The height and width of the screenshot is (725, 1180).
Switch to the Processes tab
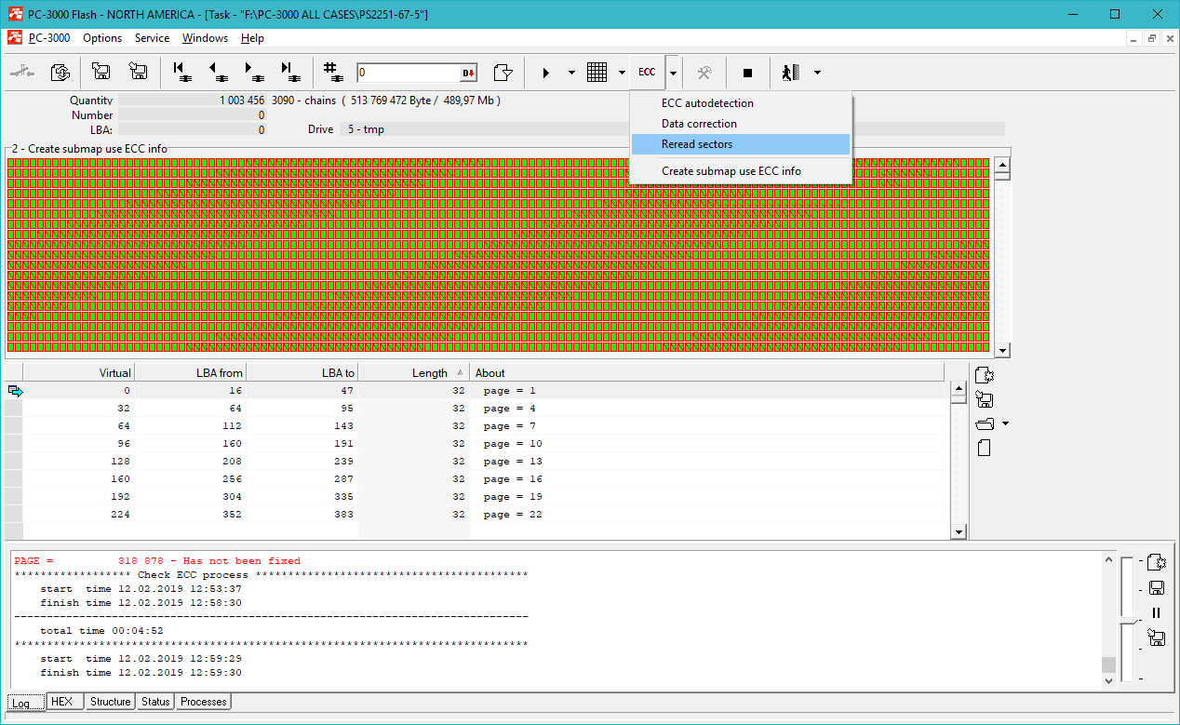click(x=204, y=702)
